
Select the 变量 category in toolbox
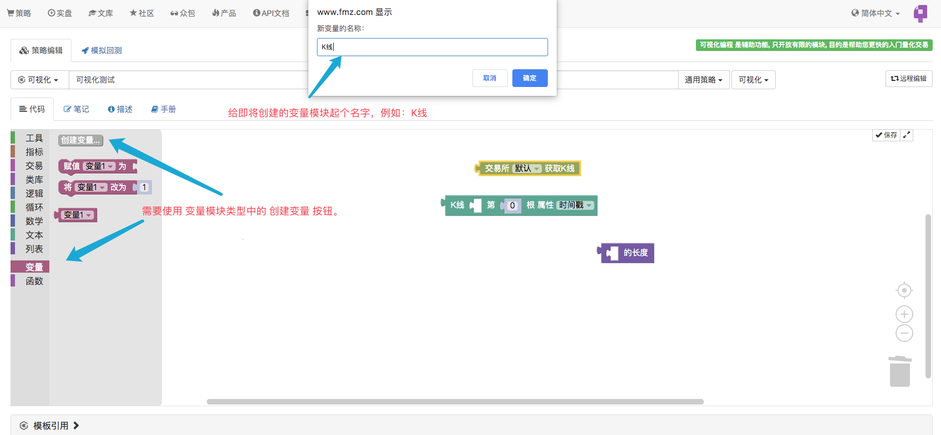(x=34, y=267)
